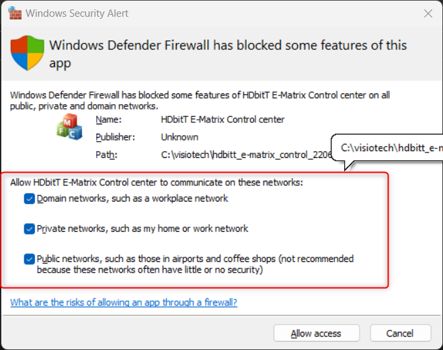Click the Cancel button
This screenshot has width=443, height=350.
point(399,333)
